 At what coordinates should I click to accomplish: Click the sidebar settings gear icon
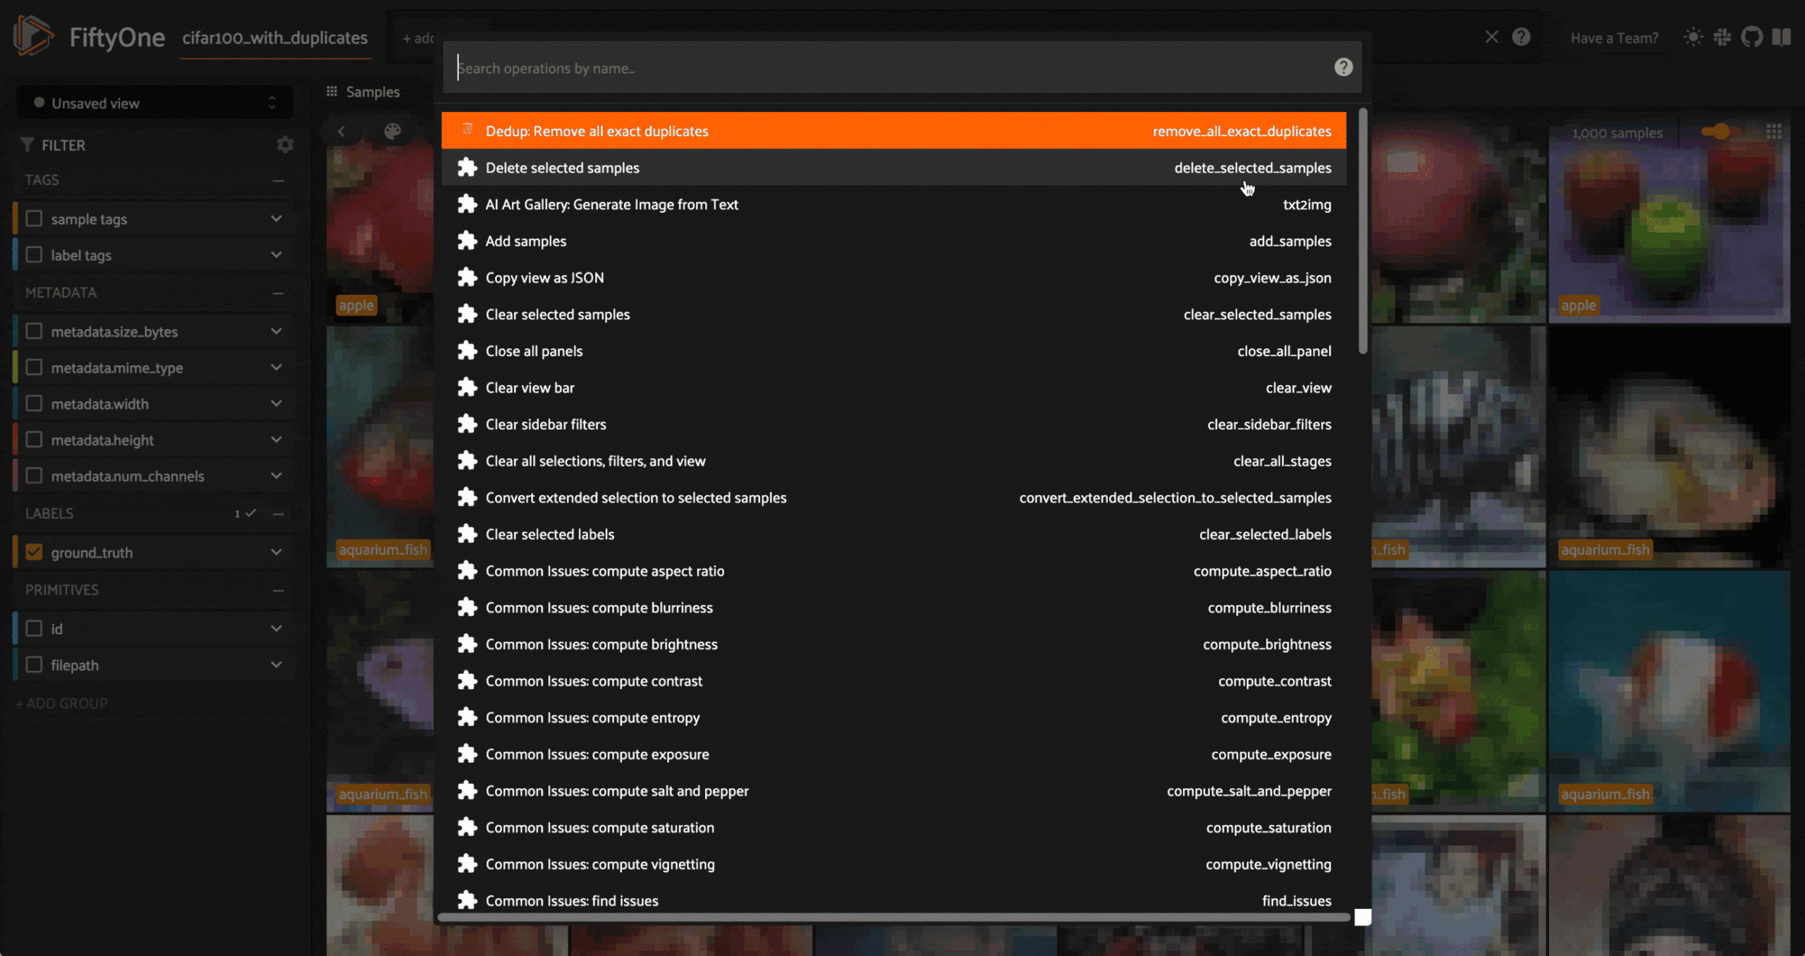pos(285,145)
